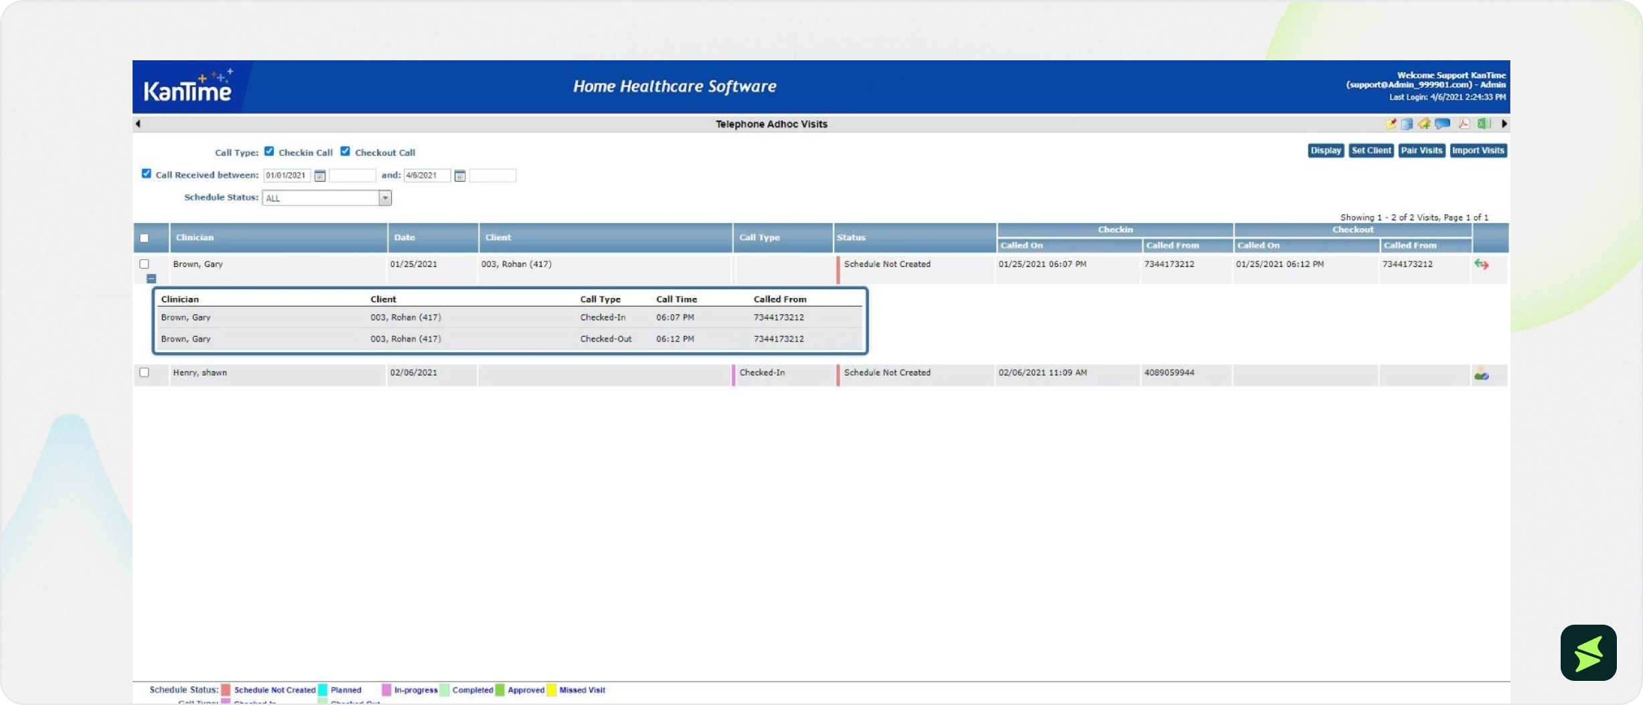The height and width of the screenshot is (705, 1643).
Task: Open the start date calendar picker
Action: point(320,175)
